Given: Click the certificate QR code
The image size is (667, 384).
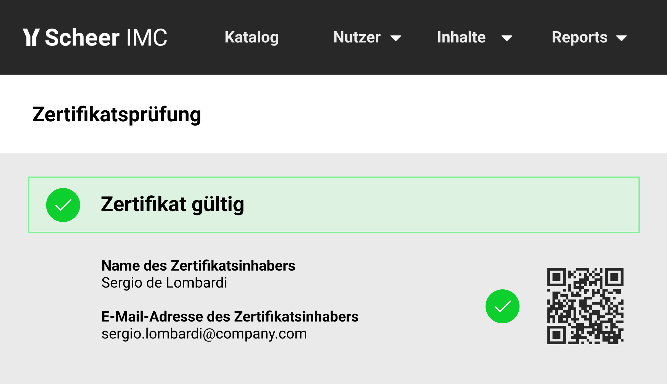Looking at the screenshot, I should click(585, 306).
